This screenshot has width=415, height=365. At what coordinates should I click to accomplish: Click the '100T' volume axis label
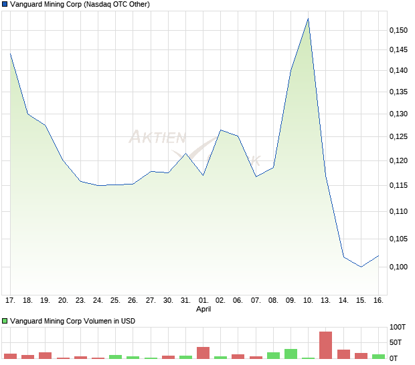(x=398, y=327)
